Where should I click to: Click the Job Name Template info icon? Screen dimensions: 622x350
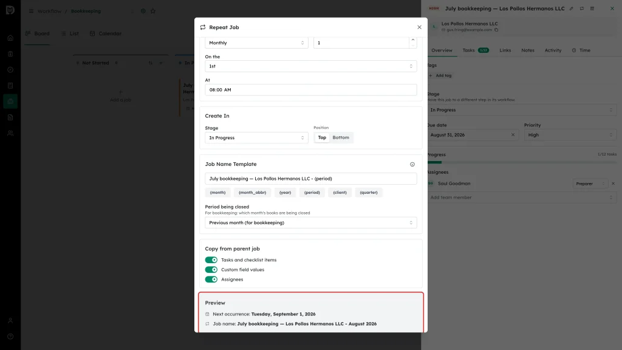(x=412, y=164)
